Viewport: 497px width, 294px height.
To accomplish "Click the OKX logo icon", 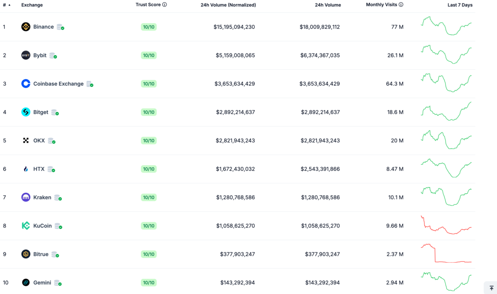I will coord(25,140).
